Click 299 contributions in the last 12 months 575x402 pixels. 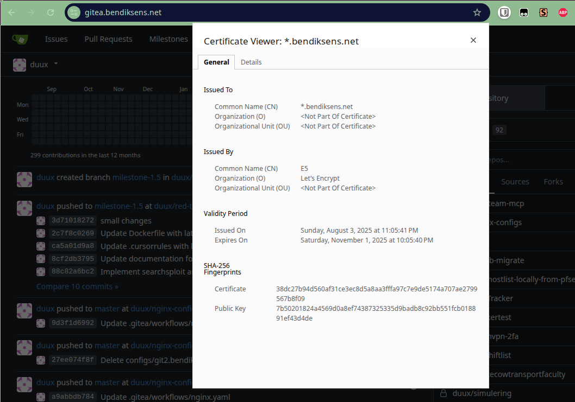[x=85, y=155]
